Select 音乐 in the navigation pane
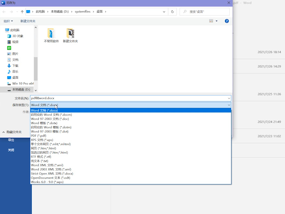This screenshot has height=214, width=285. [x=15, y=71]
